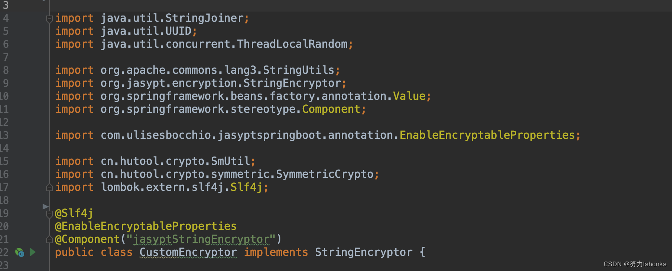Image resolution: width=672 pixels, height=271 pixels.
Task: Click StringEncryptor after implements
Action: pyautogui.click(x=364, y=252)
